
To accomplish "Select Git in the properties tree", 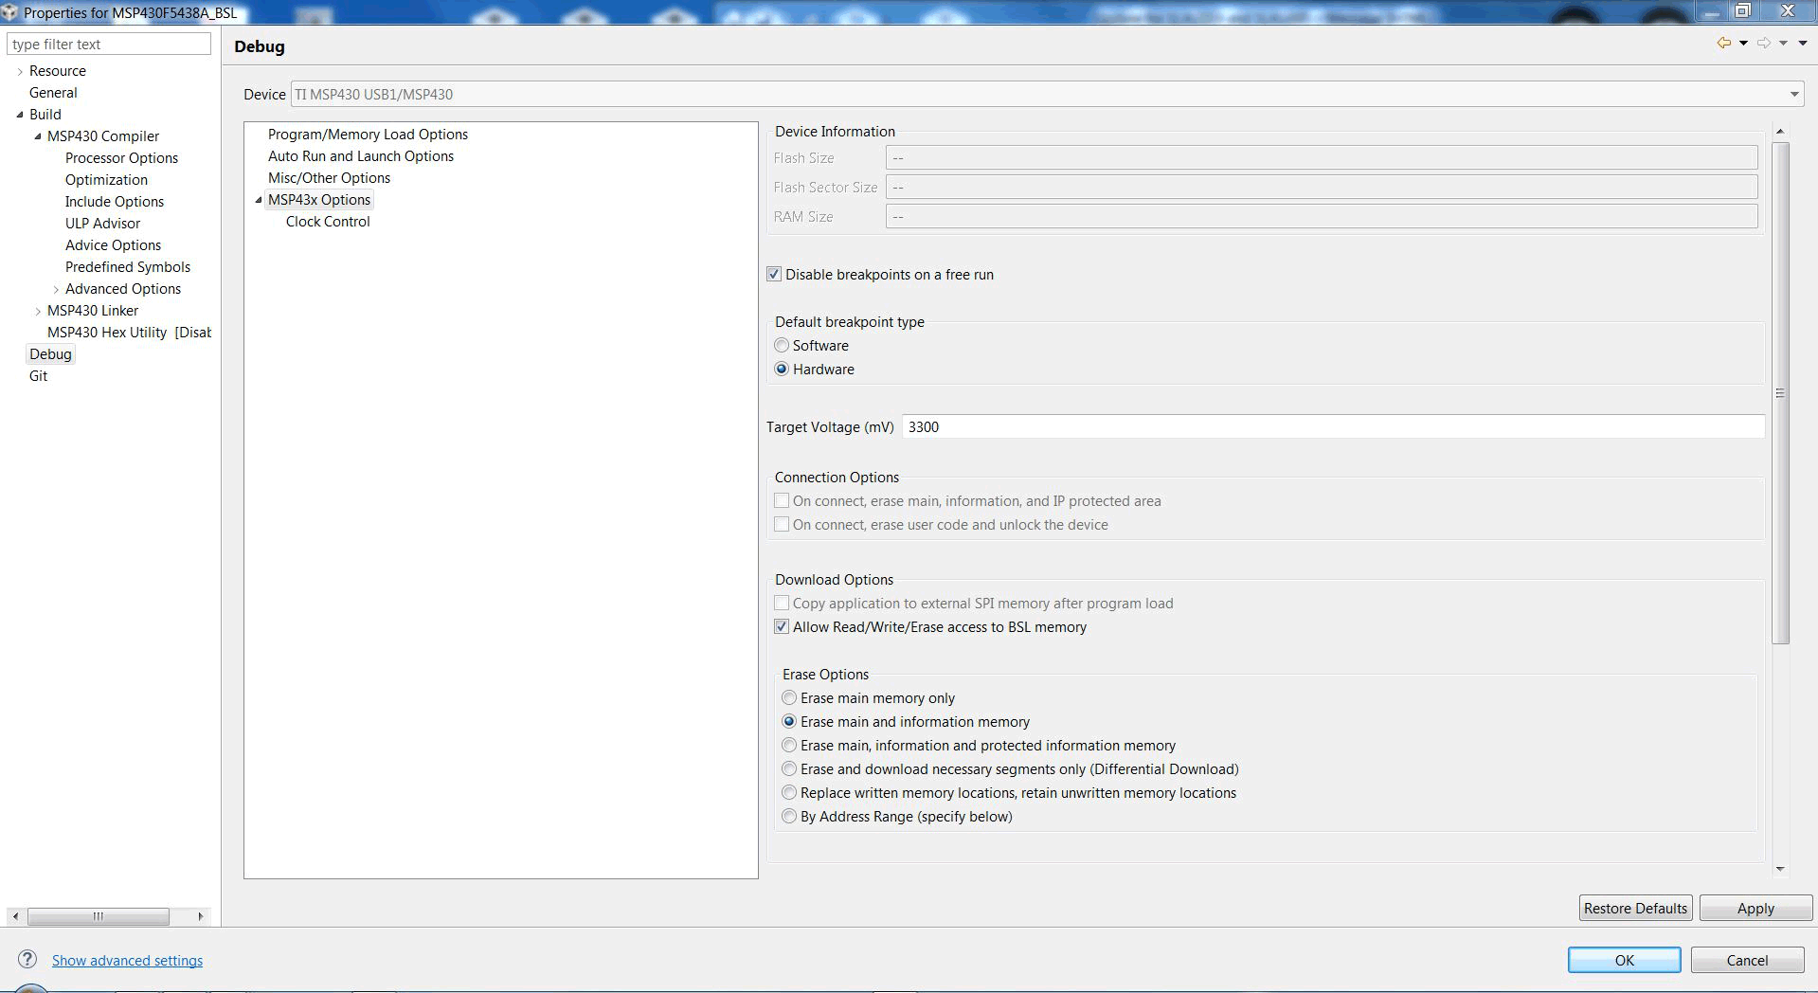I will point(38,376).
